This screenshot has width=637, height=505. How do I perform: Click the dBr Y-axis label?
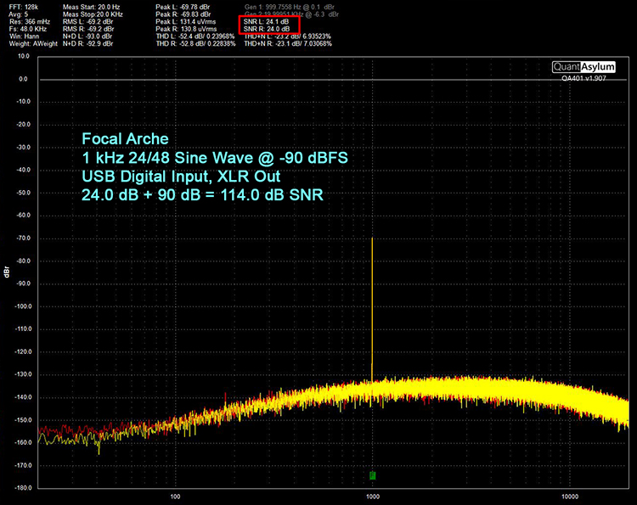pos(7,273)
